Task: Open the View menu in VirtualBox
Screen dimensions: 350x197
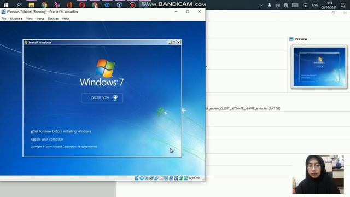Action: coord(29,19)
